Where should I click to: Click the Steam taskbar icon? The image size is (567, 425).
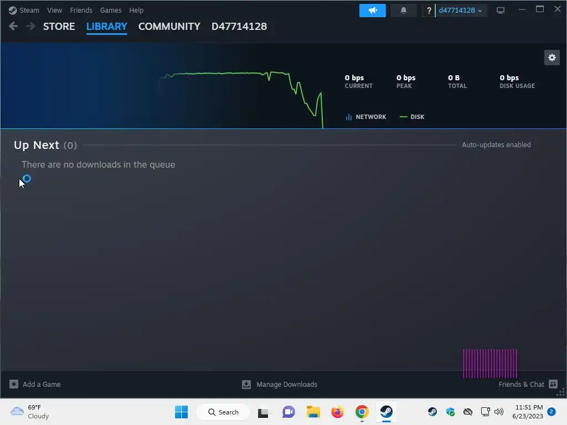click(x=386, y=412)
